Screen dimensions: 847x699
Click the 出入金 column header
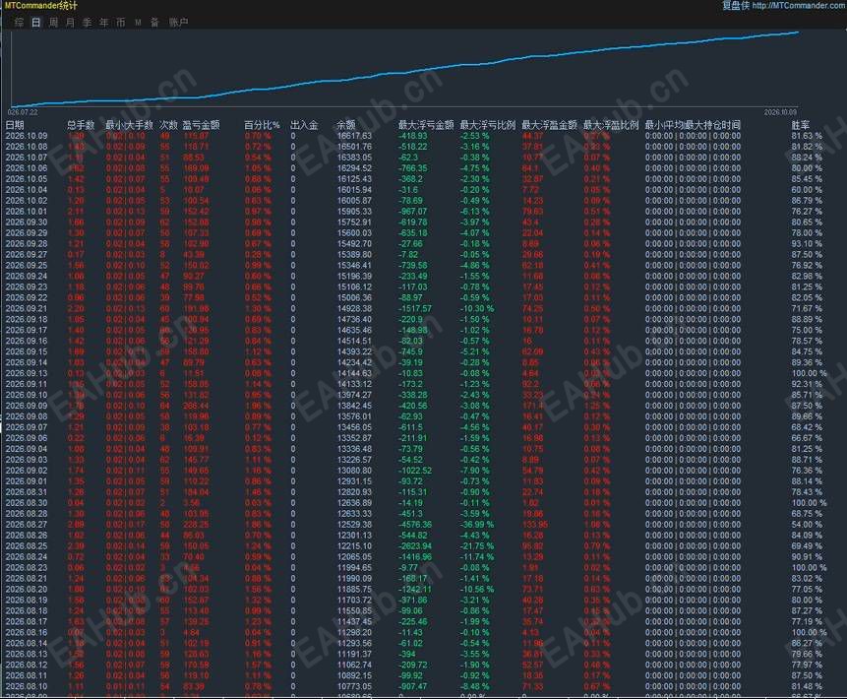point(304,125)
